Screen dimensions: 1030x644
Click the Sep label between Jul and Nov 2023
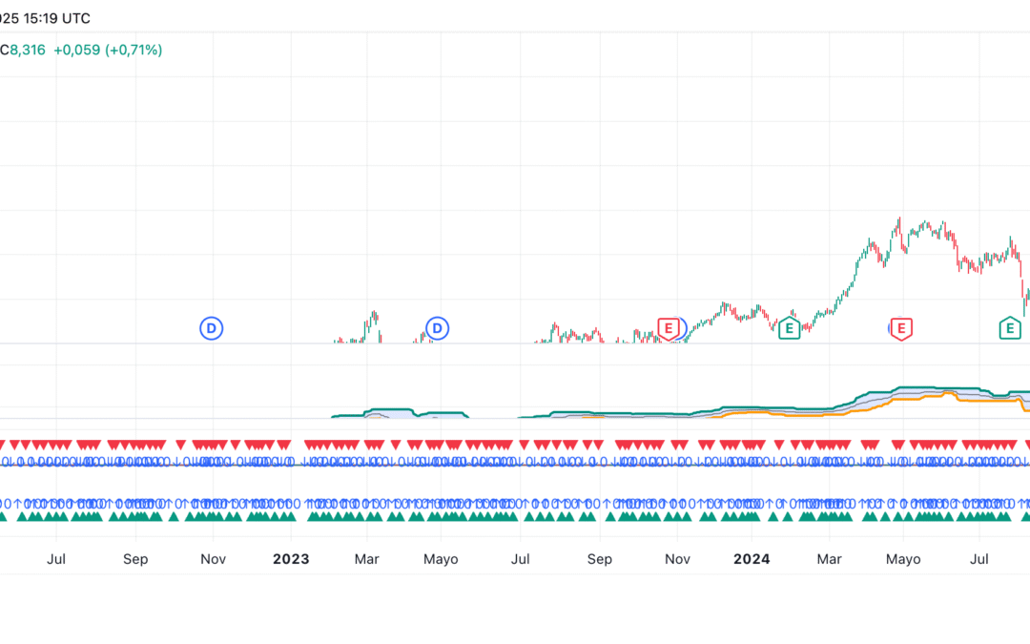coord(599,559)
